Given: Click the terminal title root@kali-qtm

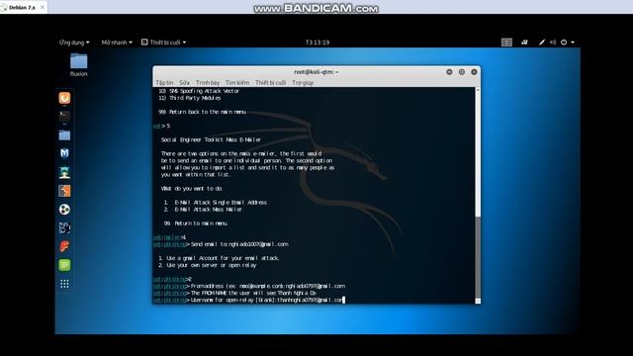Looking at the screenshot, I should click(x=316, y=72).
